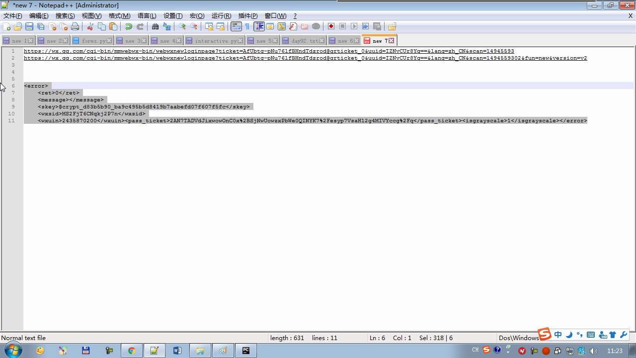Open the 宏(O) menu
Viewport: 636px width, 358px height.
197,16
